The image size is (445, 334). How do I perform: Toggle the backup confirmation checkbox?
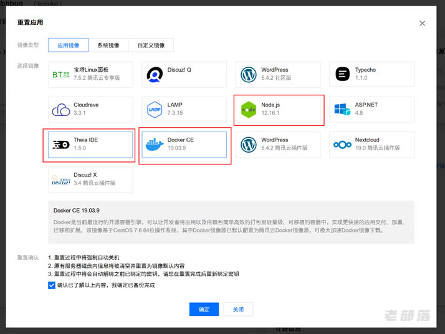[51, 285]
